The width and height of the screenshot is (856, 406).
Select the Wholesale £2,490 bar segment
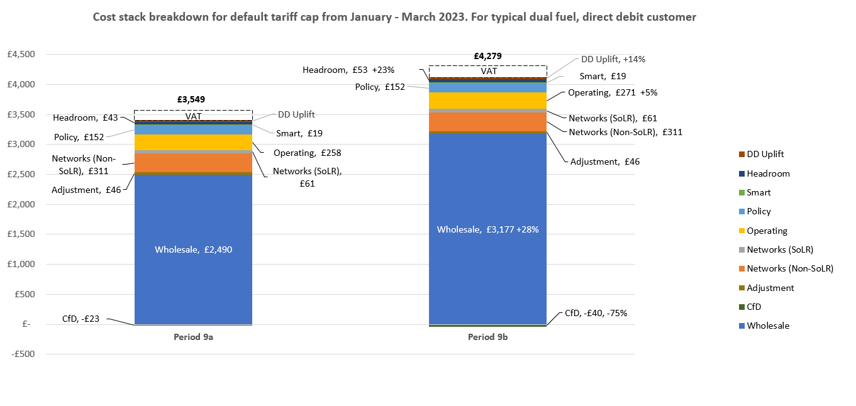(192, 250)
